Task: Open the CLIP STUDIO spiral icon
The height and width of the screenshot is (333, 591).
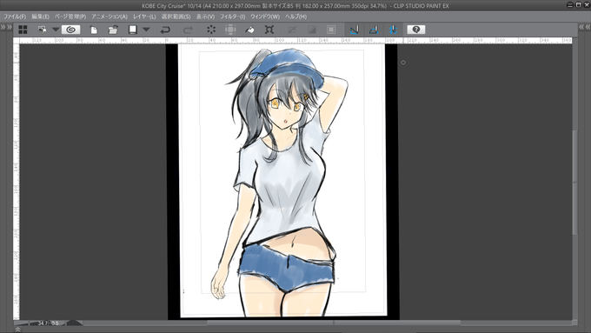Action: click(x=71, y=30)
